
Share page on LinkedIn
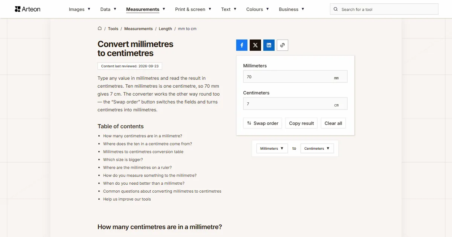pos(269,45)
